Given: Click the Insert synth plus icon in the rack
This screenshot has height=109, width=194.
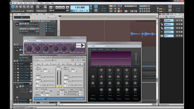Looking at the screenshot, I should click(161, 17).
